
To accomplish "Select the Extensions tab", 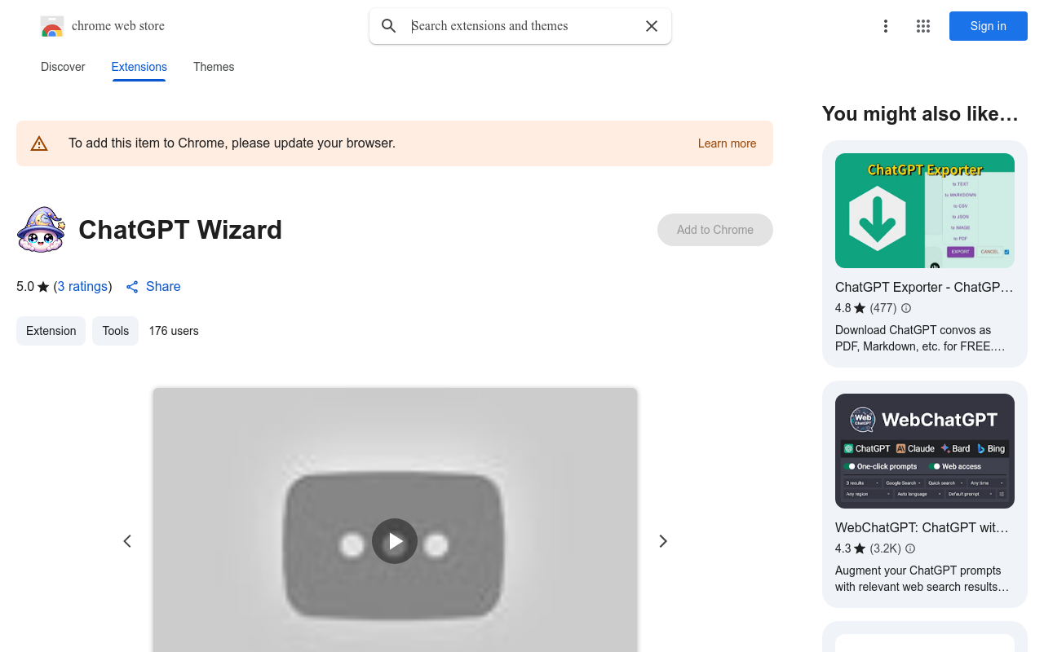I will [x=139, y=67].
